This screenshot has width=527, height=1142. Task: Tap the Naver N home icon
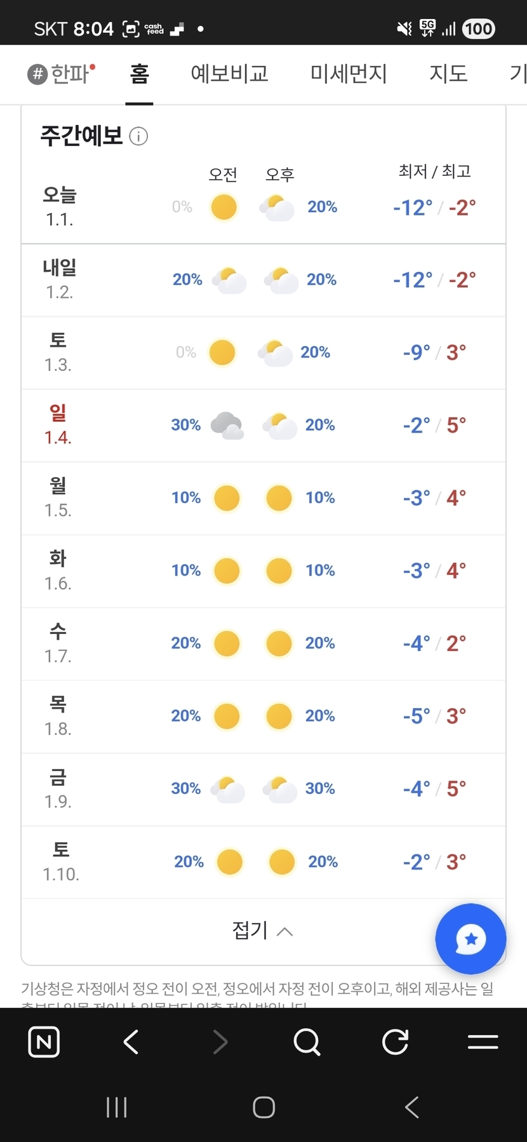coord(44,1042)
